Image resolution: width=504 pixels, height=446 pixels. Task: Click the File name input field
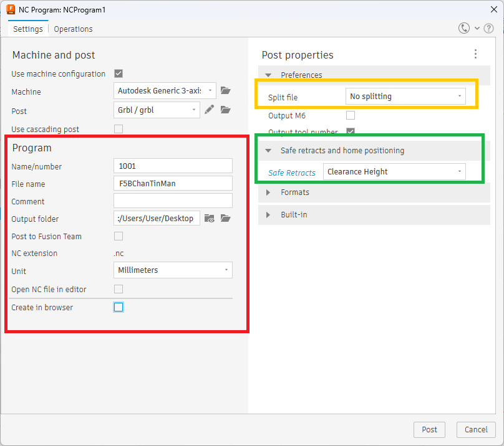tap(173, 184)
